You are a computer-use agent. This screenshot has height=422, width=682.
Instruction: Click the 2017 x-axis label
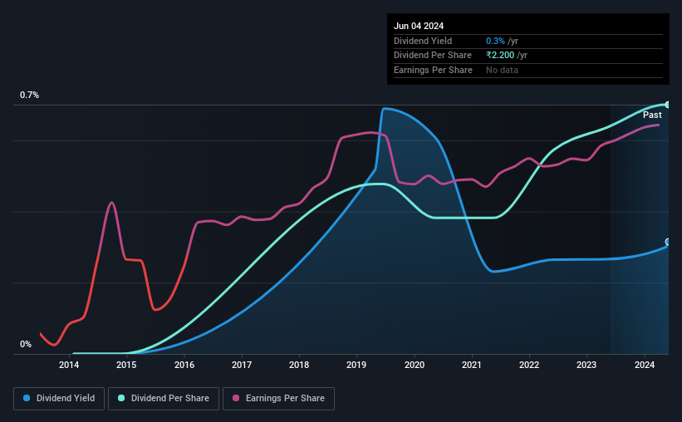point(242,365)
